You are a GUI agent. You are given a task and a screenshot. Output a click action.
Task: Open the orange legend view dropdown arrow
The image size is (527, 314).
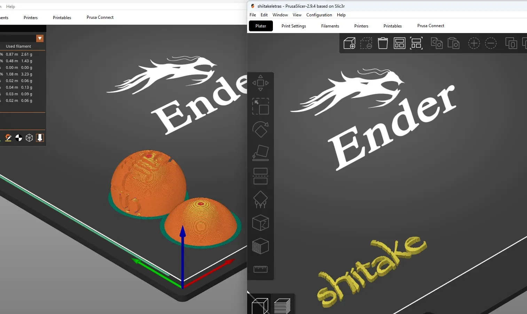click(x=40, y=38)
